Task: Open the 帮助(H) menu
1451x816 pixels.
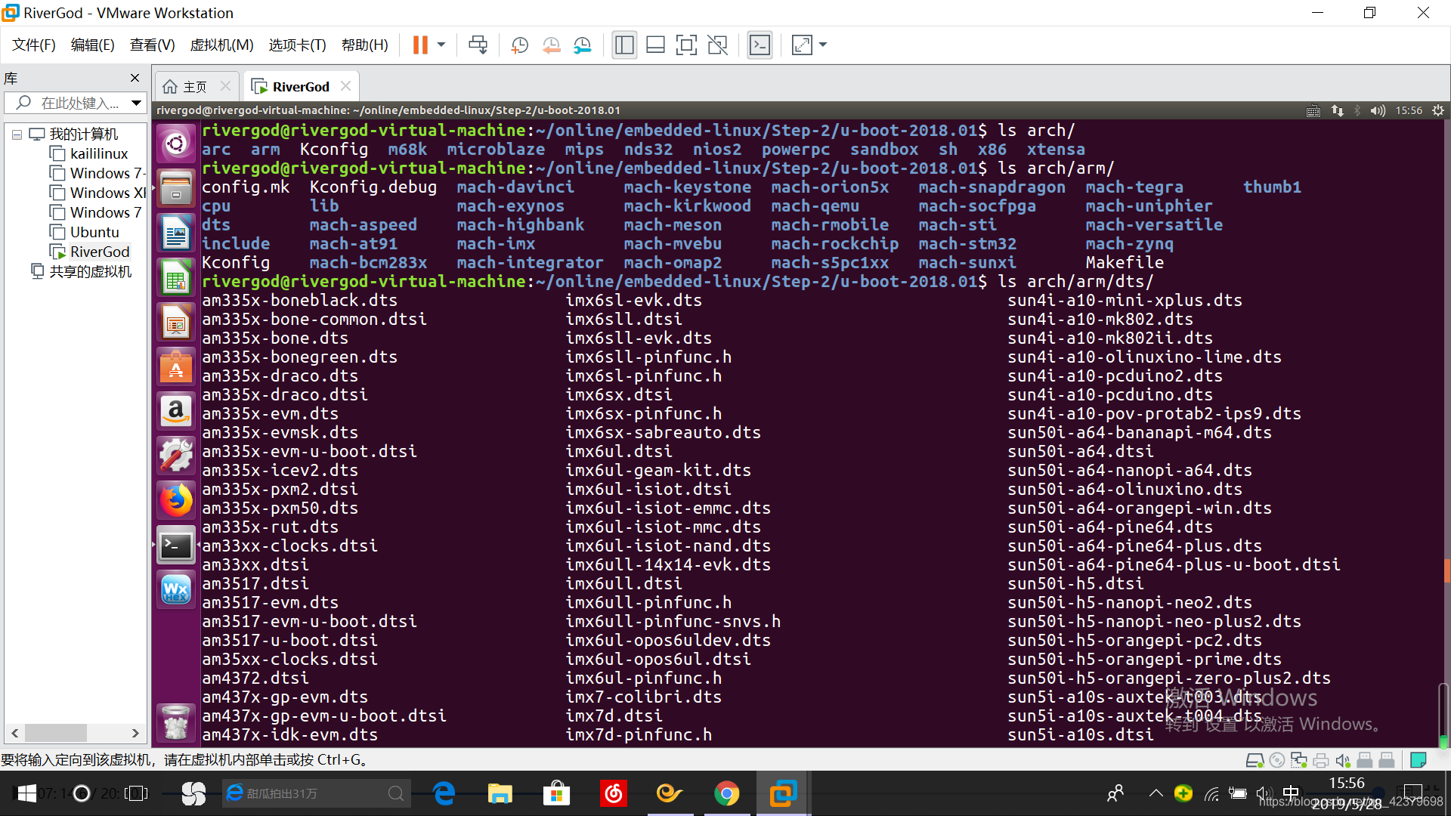Action: coord(365,45)
